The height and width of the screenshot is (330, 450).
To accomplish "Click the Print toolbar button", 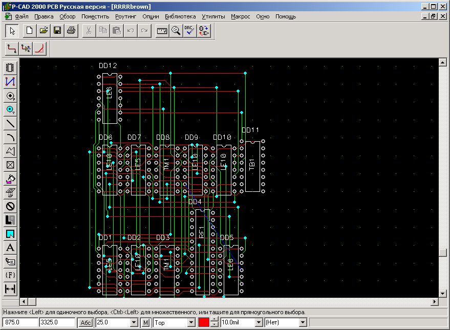I will click(x=71, y=31).
